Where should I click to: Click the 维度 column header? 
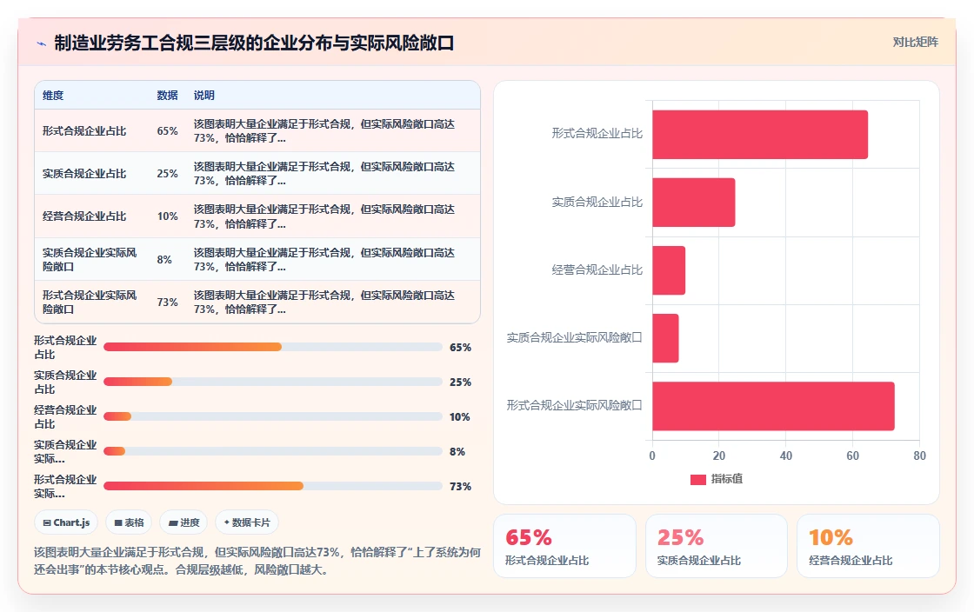point(53,96)
